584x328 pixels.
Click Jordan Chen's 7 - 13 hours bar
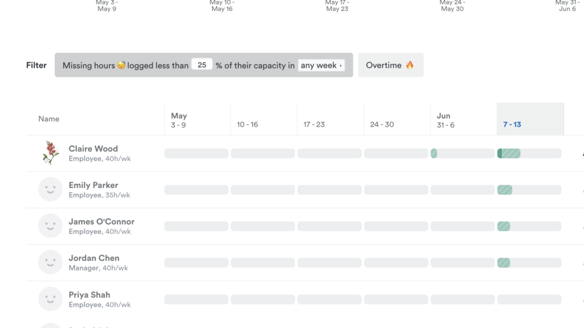coord(529,263)
